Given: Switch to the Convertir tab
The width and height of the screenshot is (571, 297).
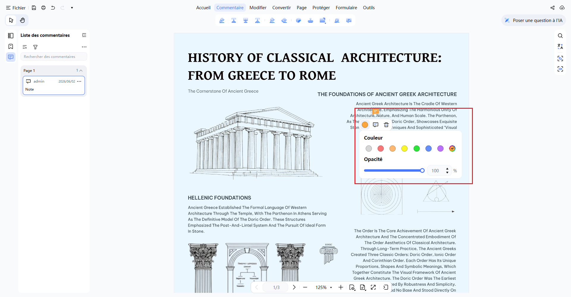Looking at the screenshot, I should point(282,8).
